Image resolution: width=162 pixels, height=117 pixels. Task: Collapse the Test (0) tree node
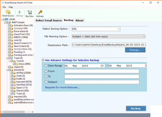(x=9, y=61)
